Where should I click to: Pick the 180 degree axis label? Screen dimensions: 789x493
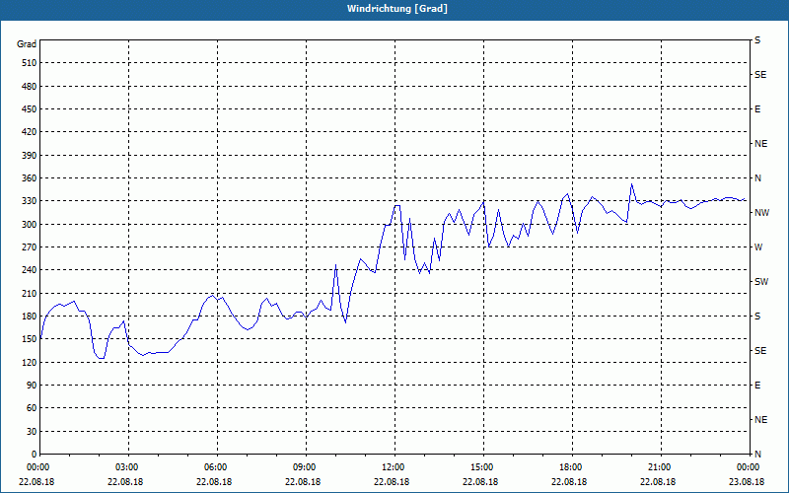point(30,316)
